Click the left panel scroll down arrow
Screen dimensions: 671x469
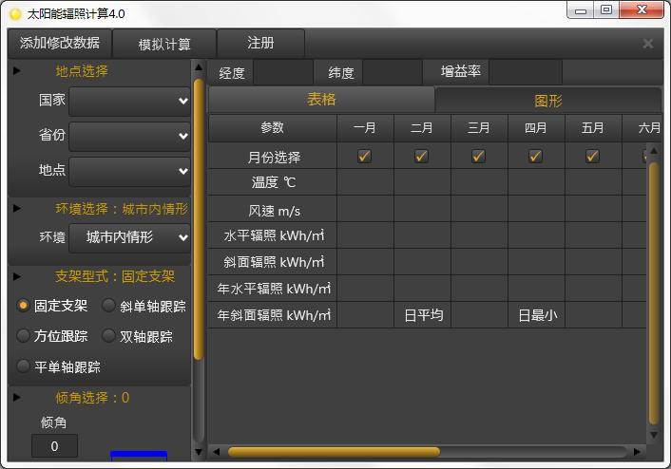[x=198, y=452]
